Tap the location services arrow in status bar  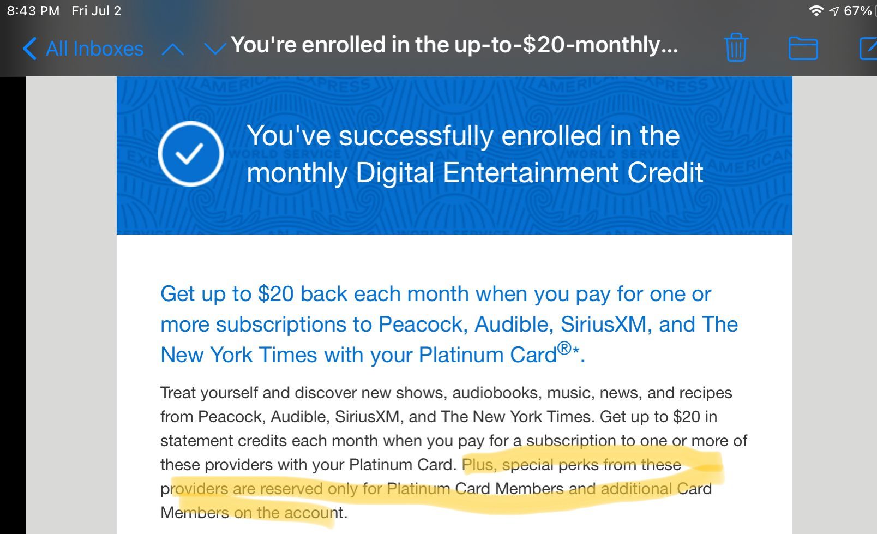pos(833,11)
